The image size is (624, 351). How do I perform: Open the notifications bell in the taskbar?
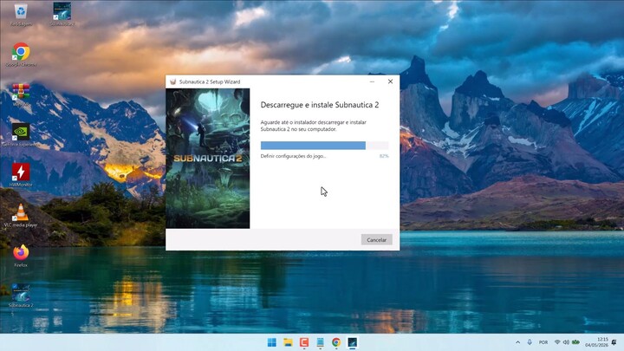tap(614, 342)
